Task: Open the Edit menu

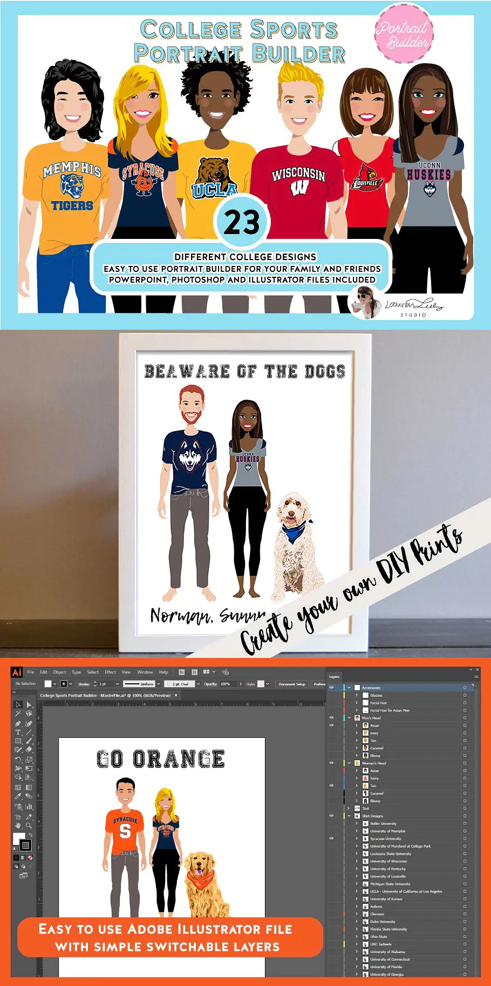Action: tap(44, 672)
